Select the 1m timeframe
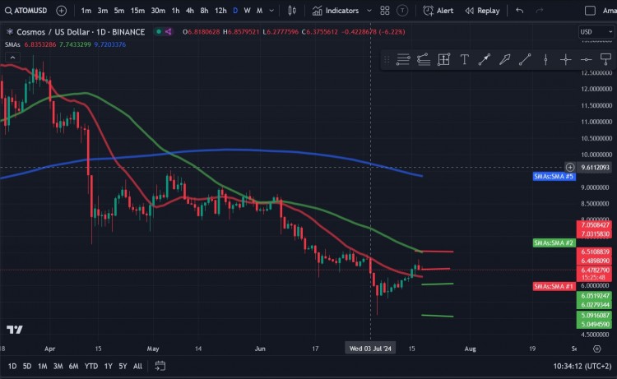Viewport: 617px width, 379px height. click(86, 11)
